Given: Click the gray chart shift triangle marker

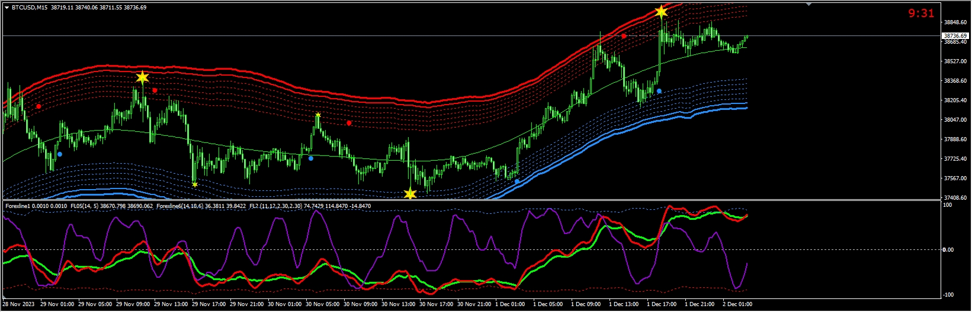Looking at the screenshot, I should point(810,4).
